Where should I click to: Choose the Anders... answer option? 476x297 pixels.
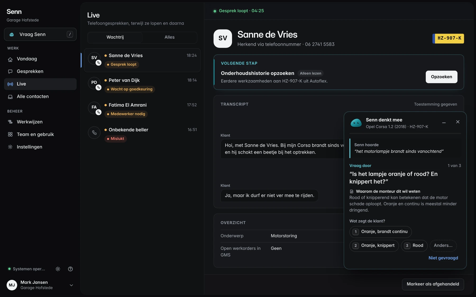point(443,246)
